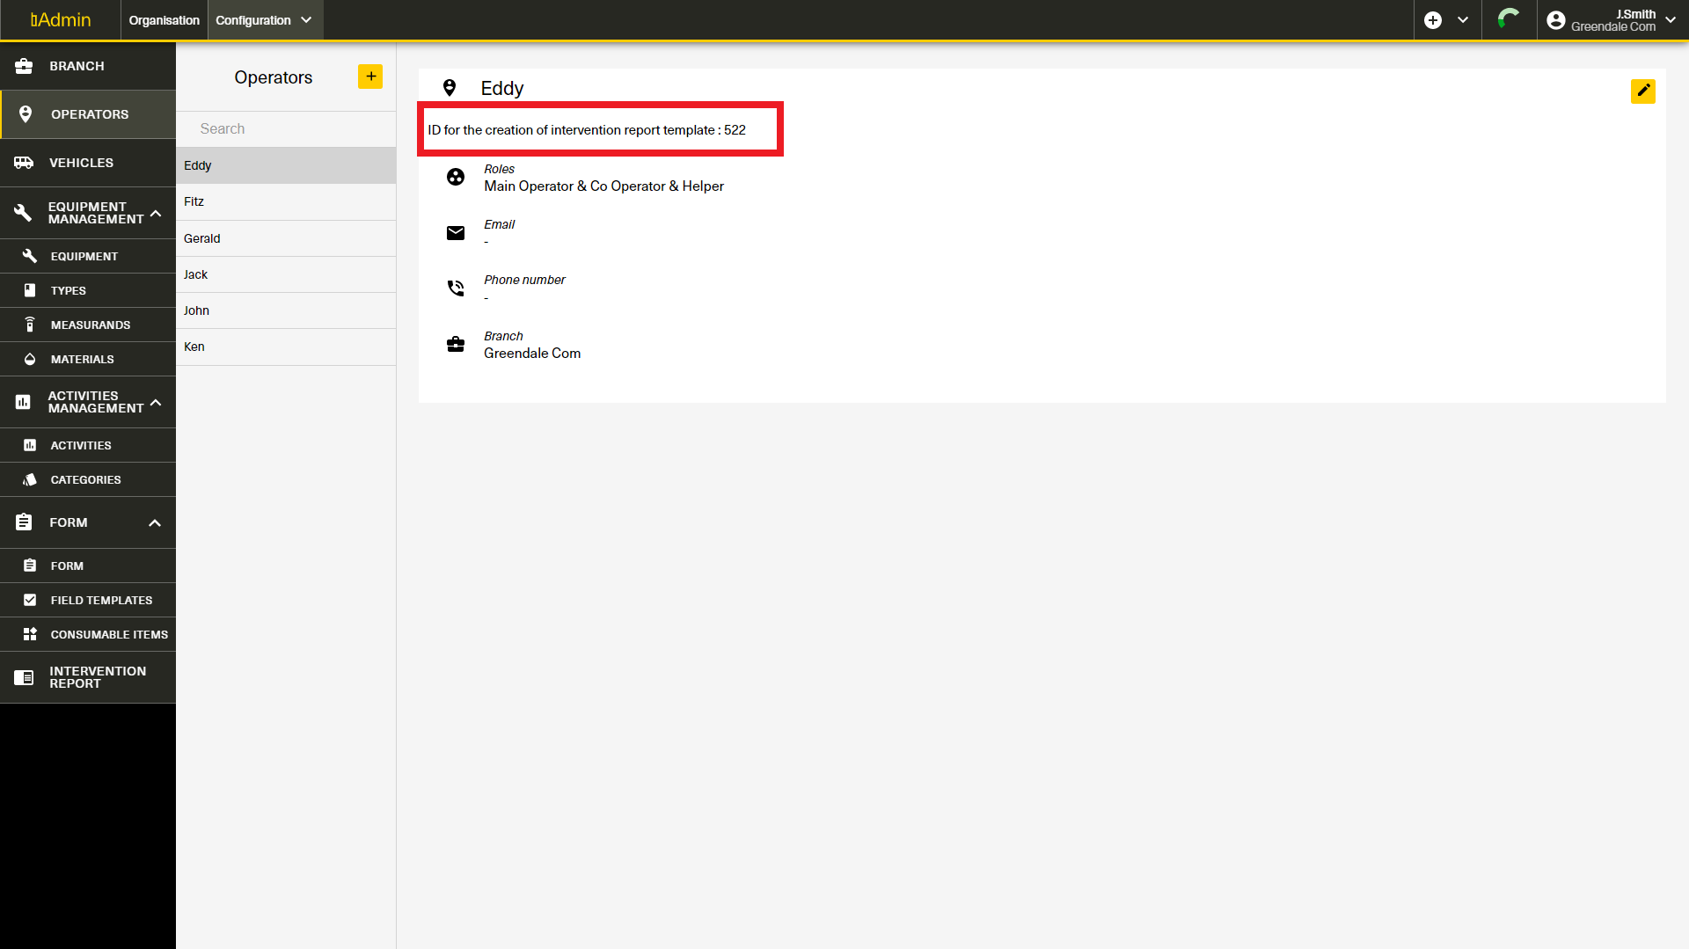This screenshot has height=949, width=1689.
Task: Open Intervention Report section
Action: [x=88, y=677]
